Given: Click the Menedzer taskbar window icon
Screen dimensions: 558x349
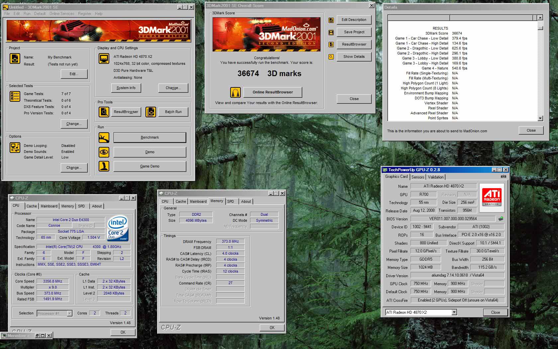Looking at the screenshot, I should click(x=4, y=336).
